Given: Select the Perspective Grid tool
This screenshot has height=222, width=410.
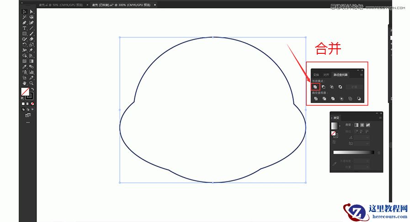Looking at the screenshot, I should pyautogui.click(x=32, y=56).
